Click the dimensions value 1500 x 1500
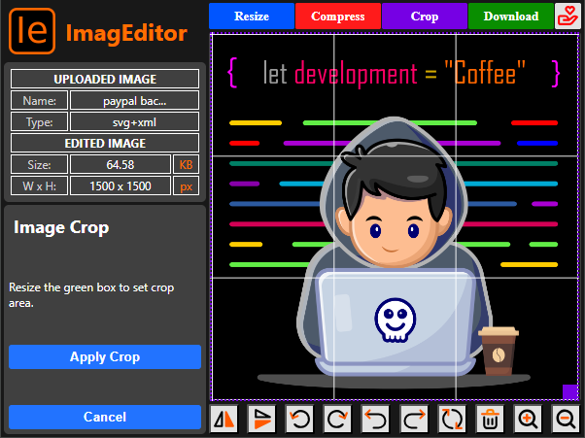This screenshot has height=438, width=585. click(x=120, y=186)
